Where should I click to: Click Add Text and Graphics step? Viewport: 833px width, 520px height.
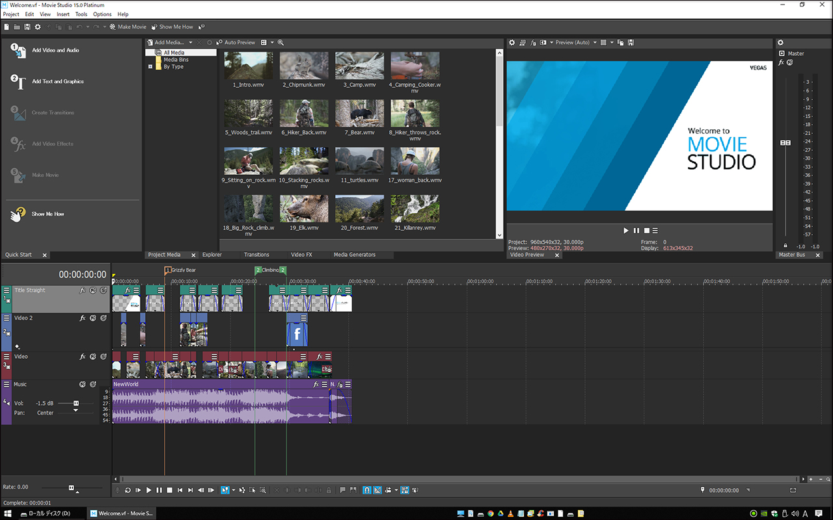tap(48, 82)
